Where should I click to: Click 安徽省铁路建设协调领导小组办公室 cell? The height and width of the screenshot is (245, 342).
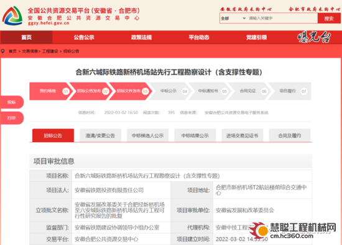[121, 228]
